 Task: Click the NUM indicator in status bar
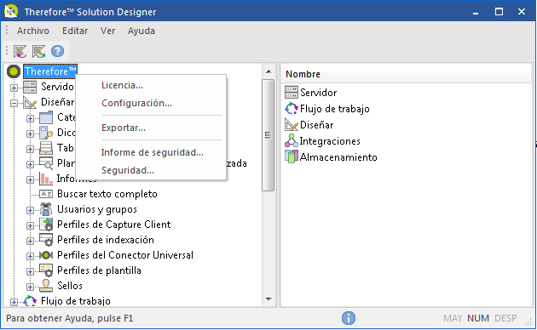click(x=477, y=318)
